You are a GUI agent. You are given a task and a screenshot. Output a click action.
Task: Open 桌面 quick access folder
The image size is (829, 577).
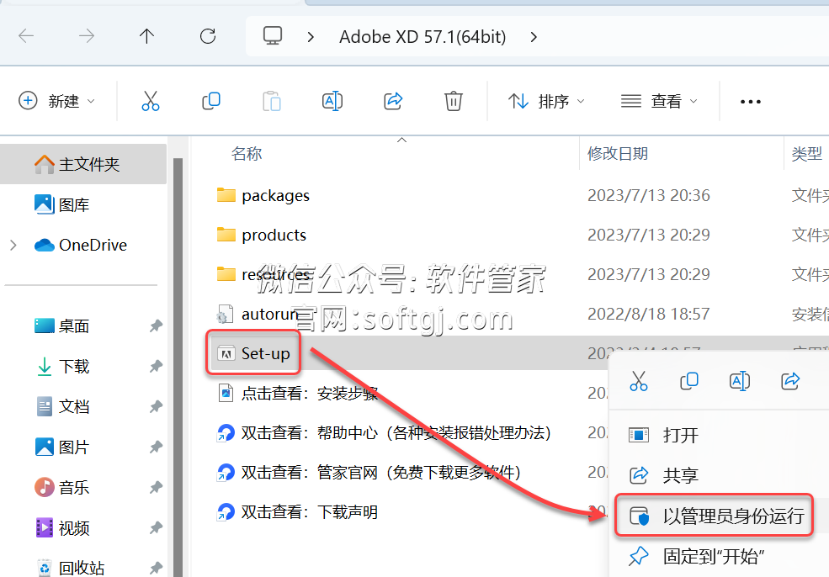pos(61,326)
